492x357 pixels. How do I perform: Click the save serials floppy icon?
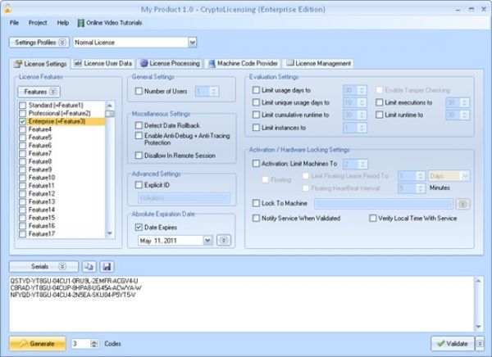coord(107,266)
